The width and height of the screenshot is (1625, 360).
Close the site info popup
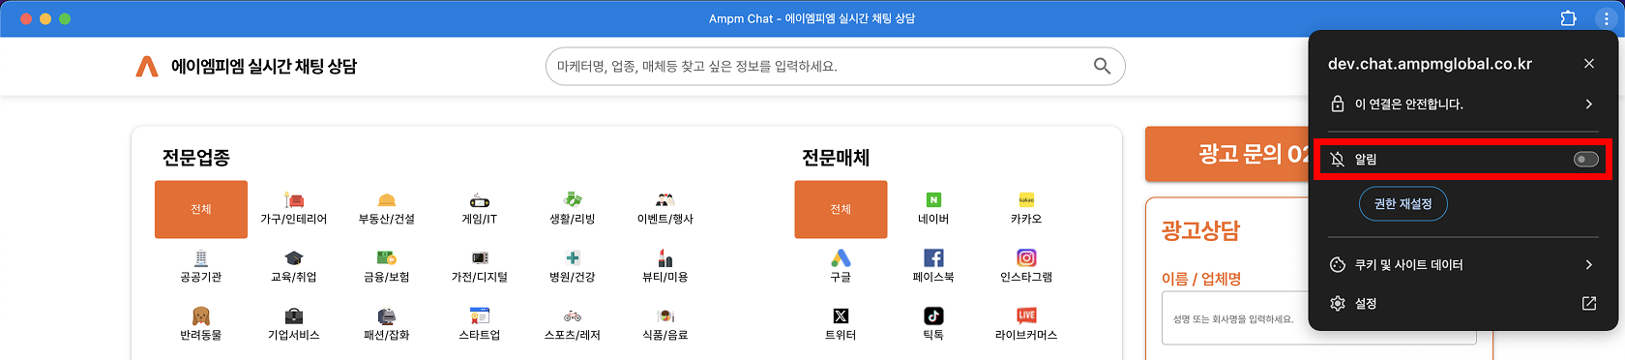1589,64
